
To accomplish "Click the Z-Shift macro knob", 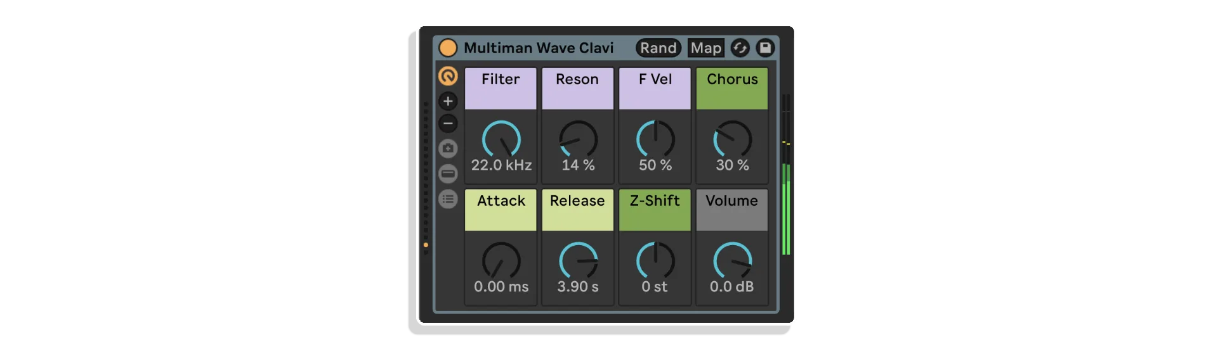I will [x=655, y=261].
